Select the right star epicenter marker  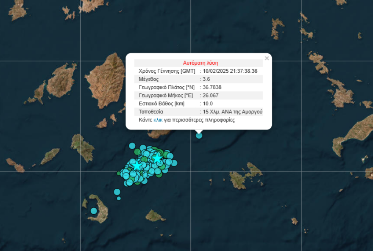(x=157, y=159)
